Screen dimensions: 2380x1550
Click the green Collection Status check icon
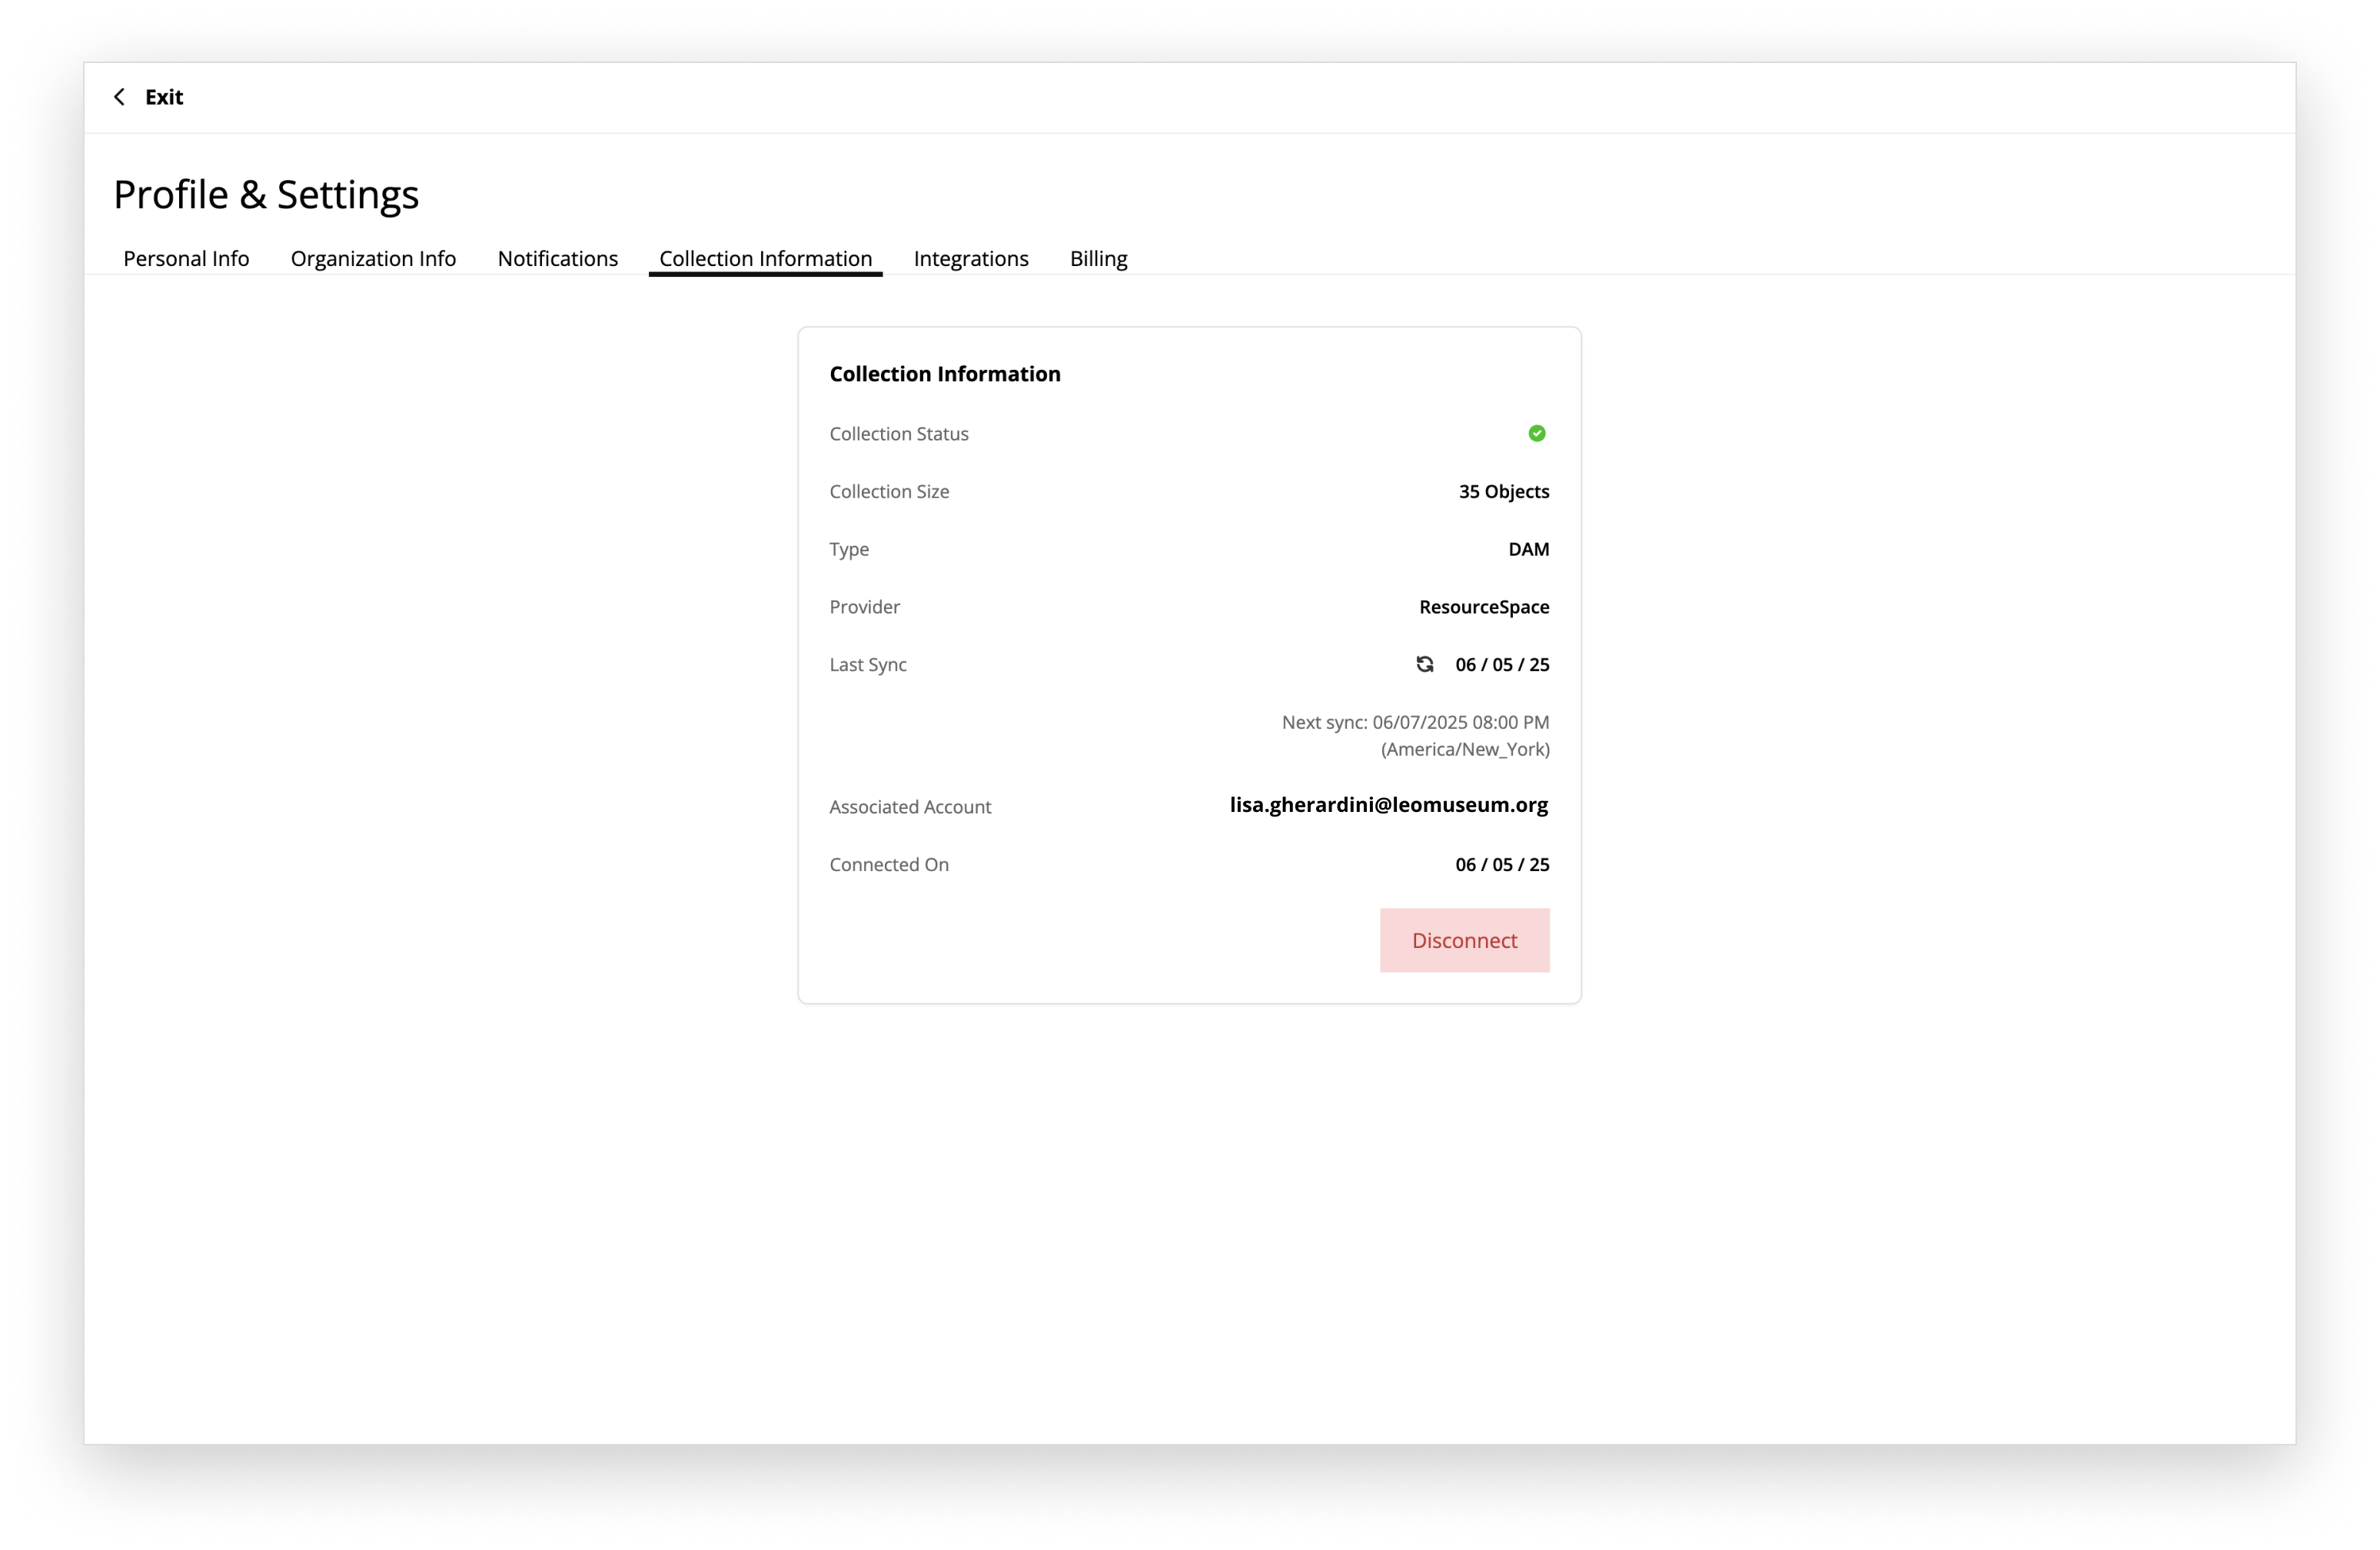[1537, 433]
